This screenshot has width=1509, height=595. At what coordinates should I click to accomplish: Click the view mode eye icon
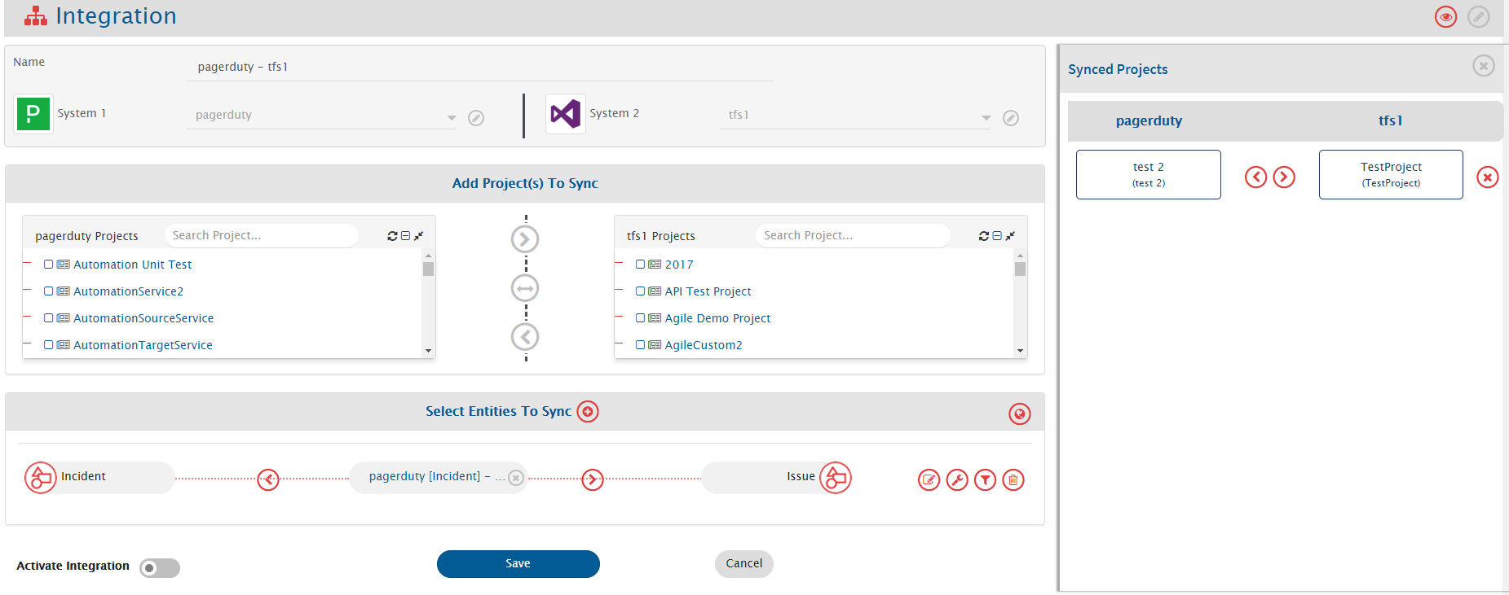pos(1445,17)
